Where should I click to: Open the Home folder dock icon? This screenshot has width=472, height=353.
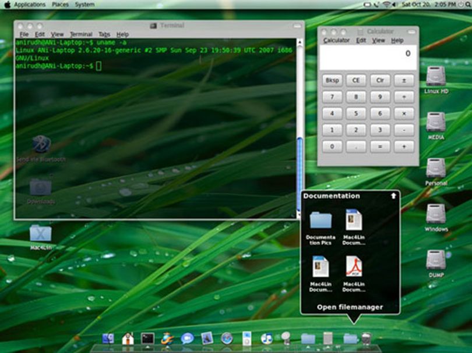tap(128, 338)
